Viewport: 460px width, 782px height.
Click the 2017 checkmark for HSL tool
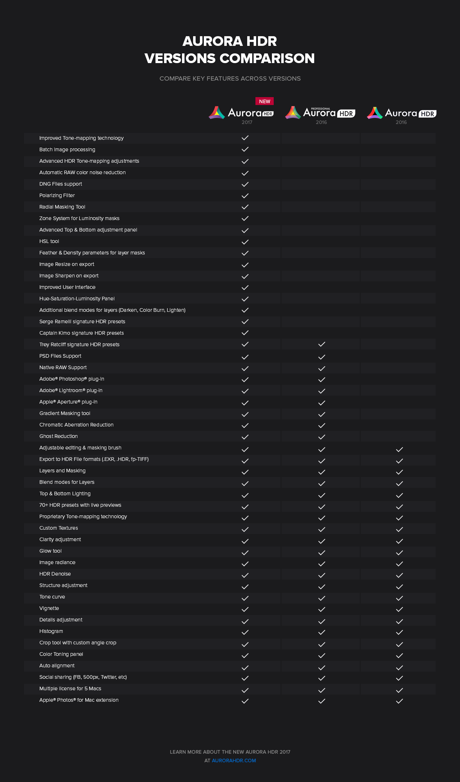click(245, 242)
